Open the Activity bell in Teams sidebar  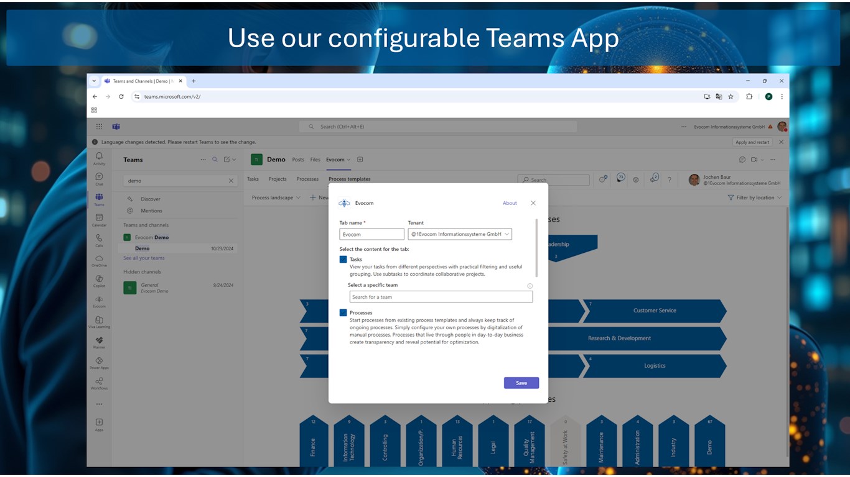[x=99, y=158]
